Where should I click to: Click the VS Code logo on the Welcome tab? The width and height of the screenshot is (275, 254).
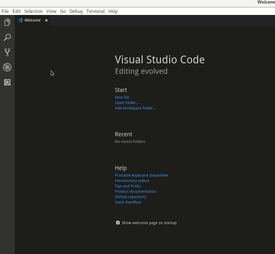click(20, 20)
